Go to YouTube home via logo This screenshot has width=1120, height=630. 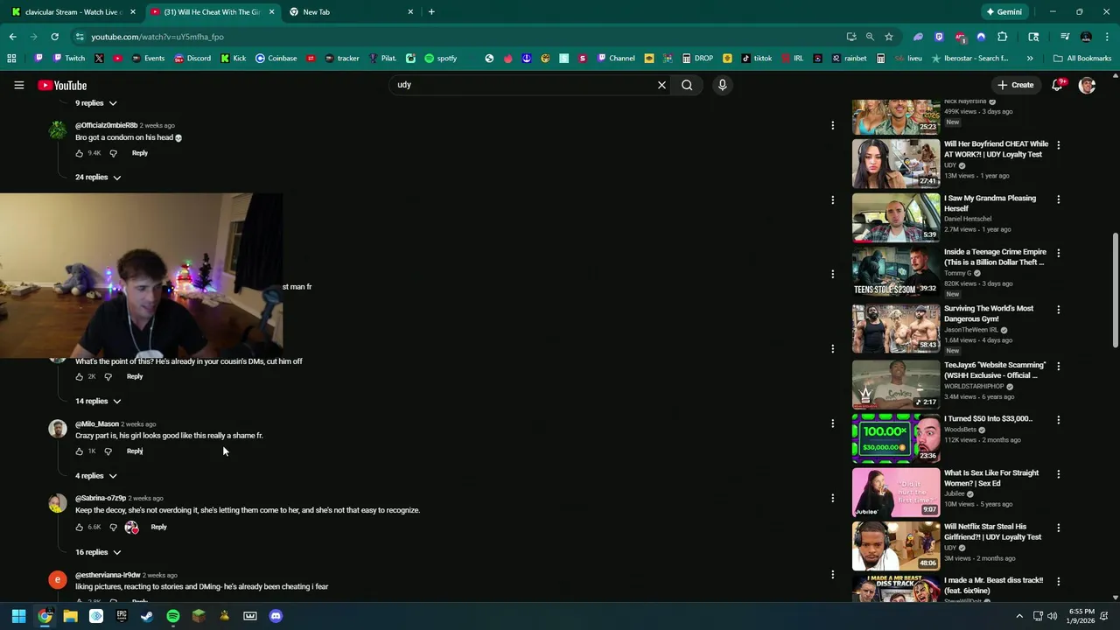[x=62, y=85]
